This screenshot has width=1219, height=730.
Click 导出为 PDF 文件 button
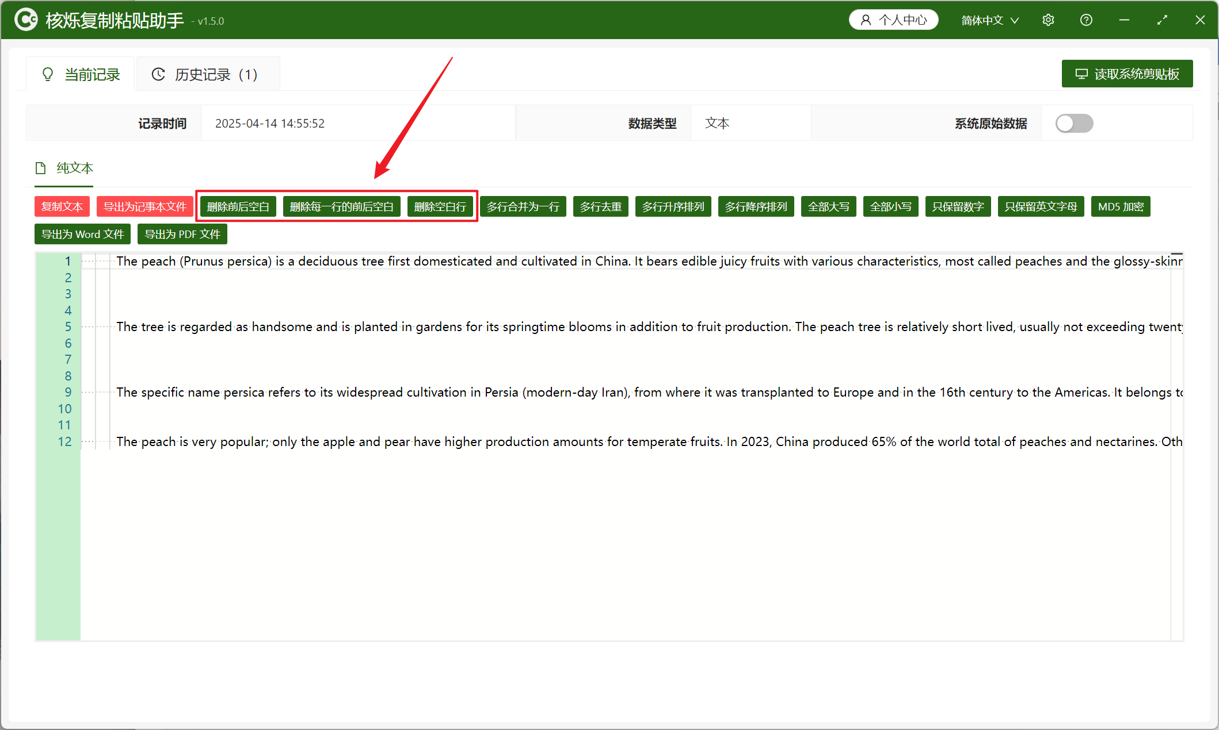pos(182,234)
